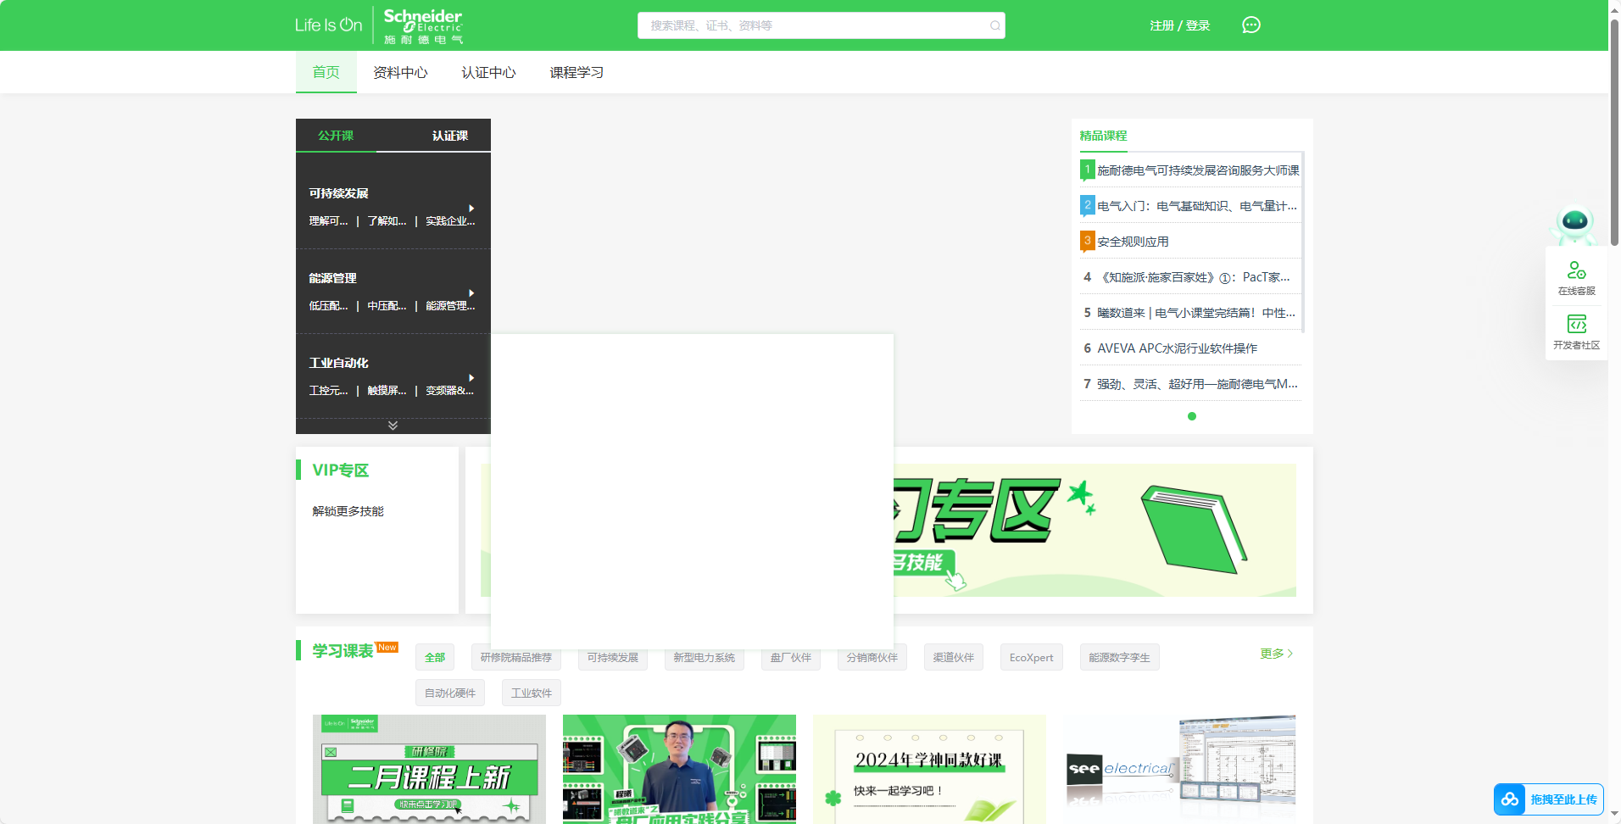Click the cloud drag-upload button (拖拽至此上传)
Screen dimensions: 1621x824
click(x=1548, y=799)
